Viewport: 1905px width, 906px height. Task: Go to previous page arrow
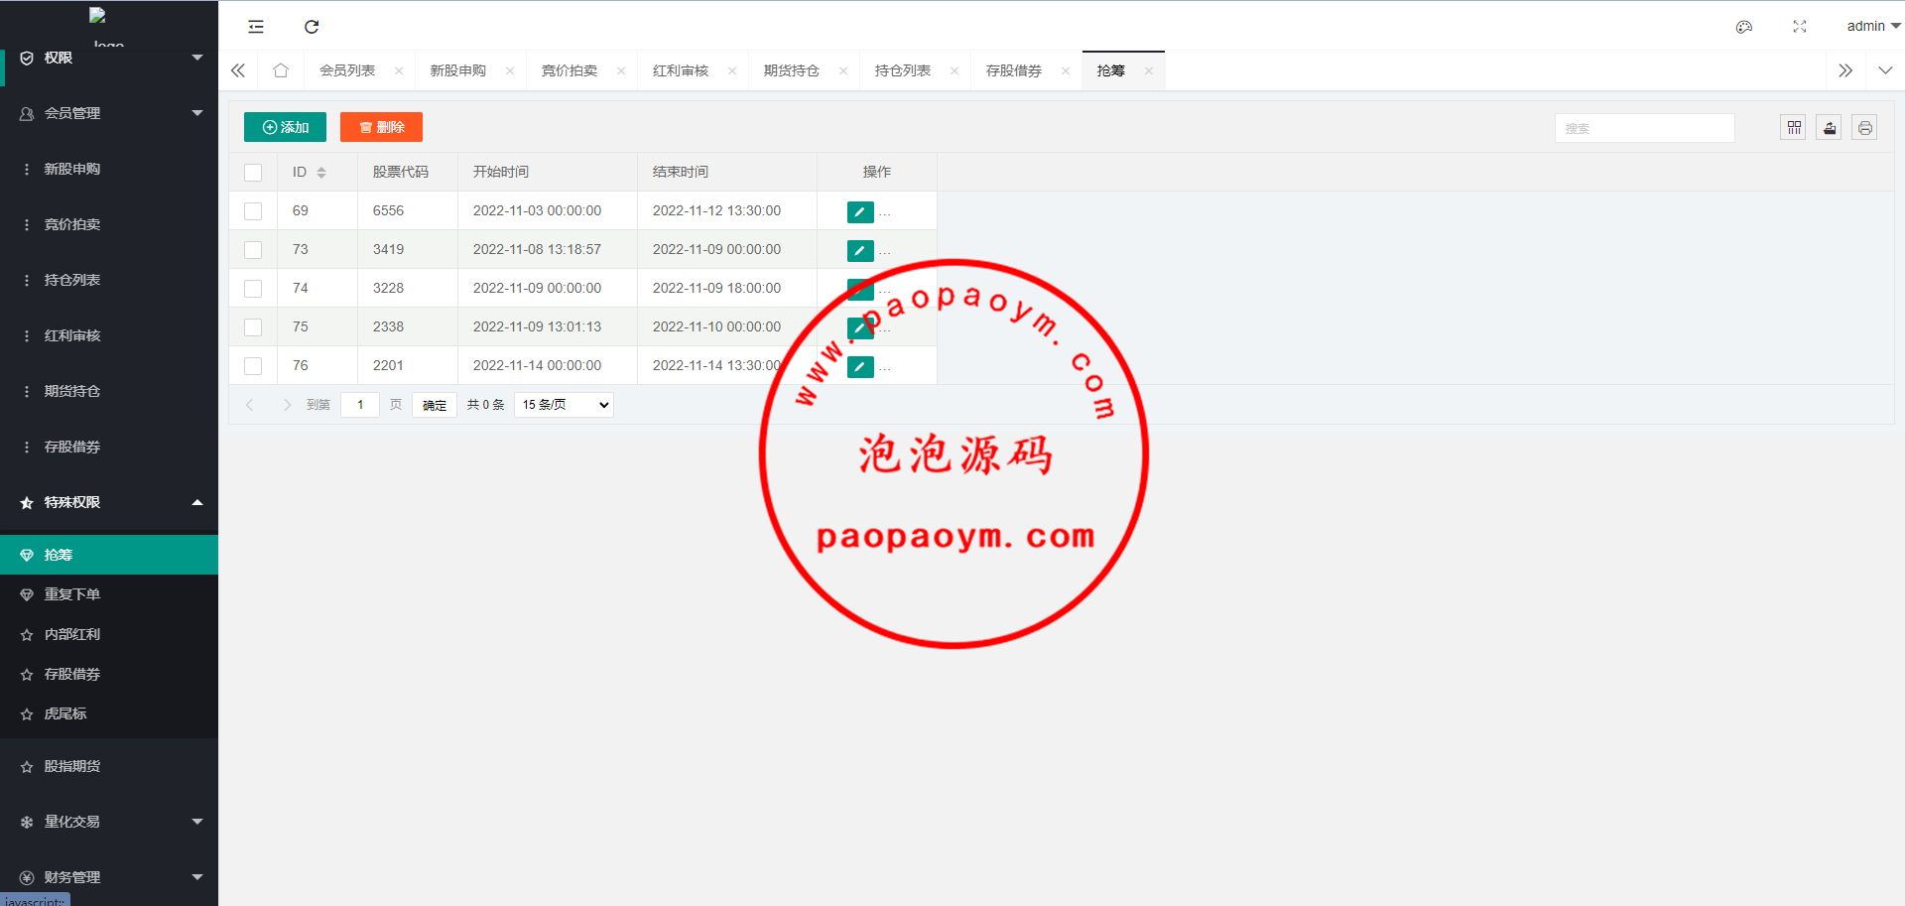[x=250, y=405]
